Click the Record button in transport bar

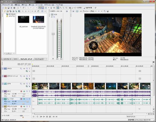[34, 117]
